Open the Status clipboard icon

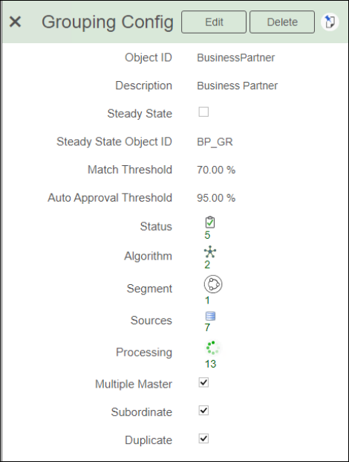210,222
